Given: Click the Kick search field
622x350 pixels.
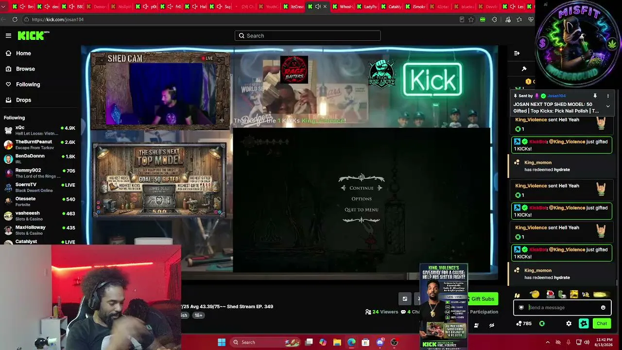Looking at the screenshot, I should [308, 35].
